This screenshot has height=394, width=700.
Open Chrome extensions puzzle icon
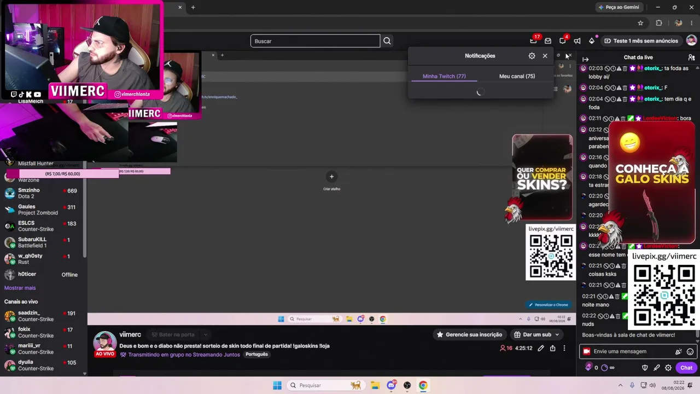point(659,23)
